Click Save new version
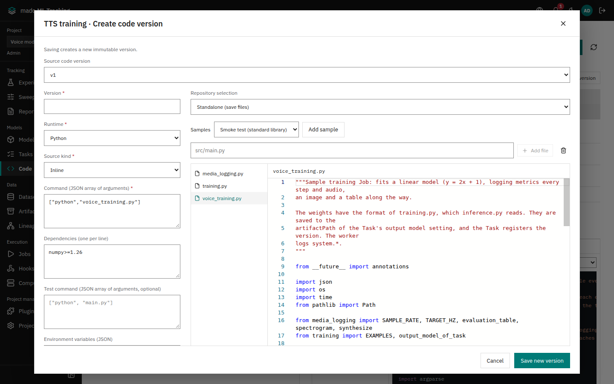The image size is (614, 384). [542, 361]
